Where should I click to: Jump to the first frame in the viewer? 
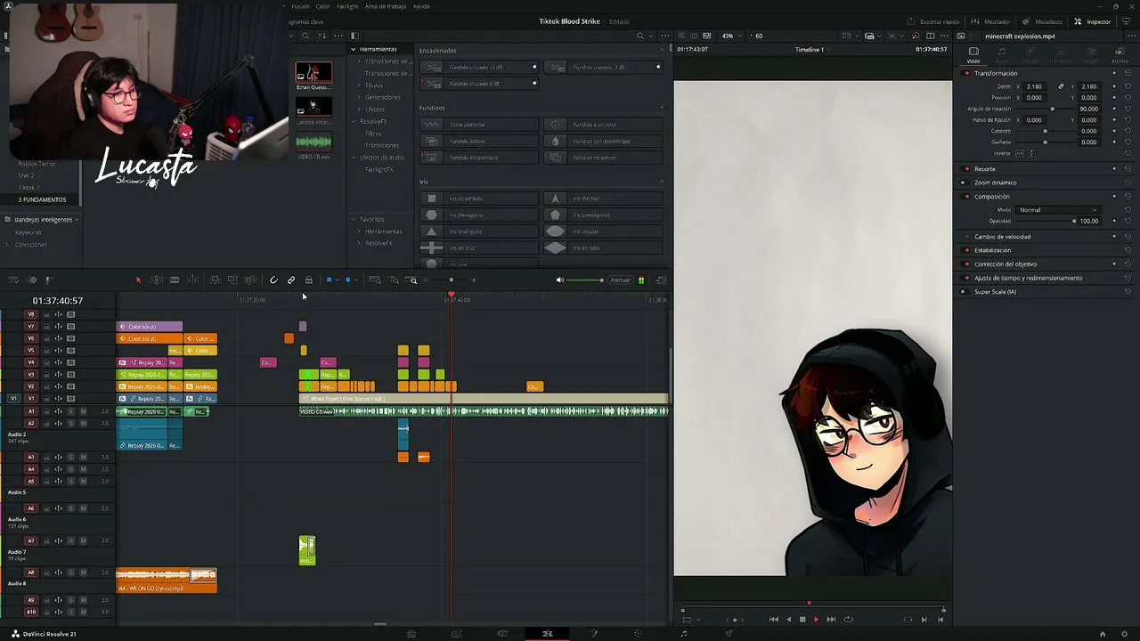pos(773,620)
